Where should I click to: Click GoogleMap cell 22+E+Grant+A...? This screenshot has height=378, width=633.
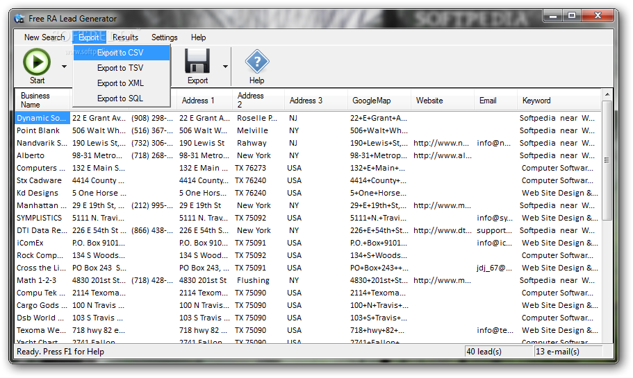[x=379, y=118]
